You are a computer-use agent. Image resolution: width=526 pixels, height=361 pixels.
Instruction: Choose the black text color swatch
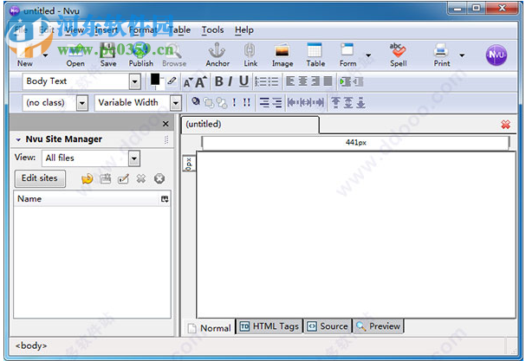click(155, 79)
